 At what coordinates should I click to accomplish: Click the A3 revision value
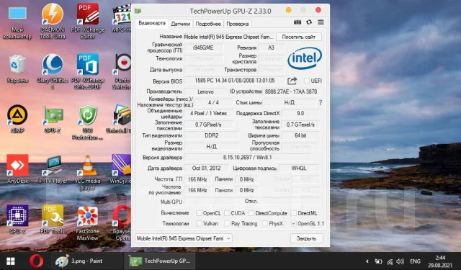point(271,48)
